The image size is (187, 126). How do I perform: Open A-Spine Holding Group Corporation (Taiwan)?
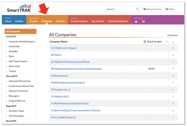click(x=76, y=110)
